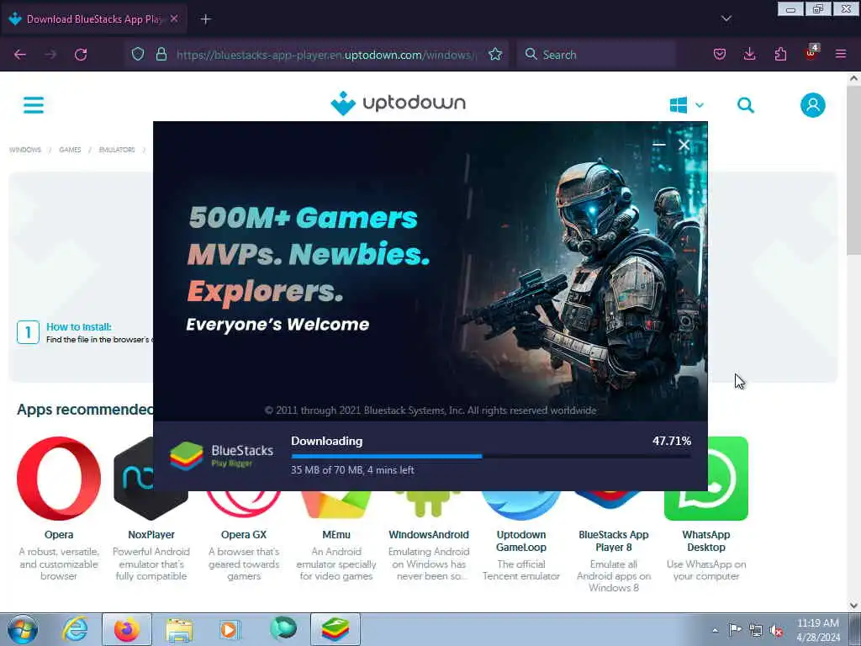This screenshot has width=861, height=646.
Task: Click the muted volume tray icon
Action: point(776,630)
